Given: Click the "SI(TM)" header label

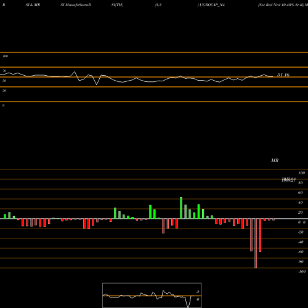Looking at the screenshot, I should [x=117, y=5].
